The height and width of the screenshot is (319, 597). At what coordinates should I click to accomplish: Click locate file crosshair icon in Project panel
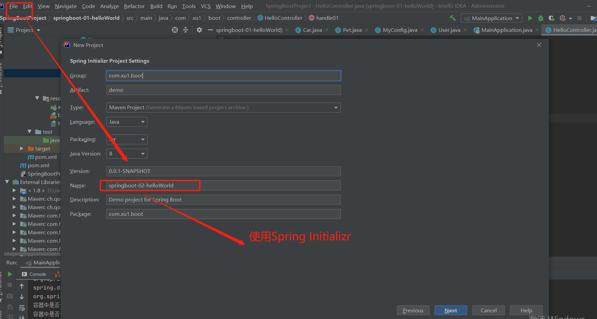click(175, 30)
